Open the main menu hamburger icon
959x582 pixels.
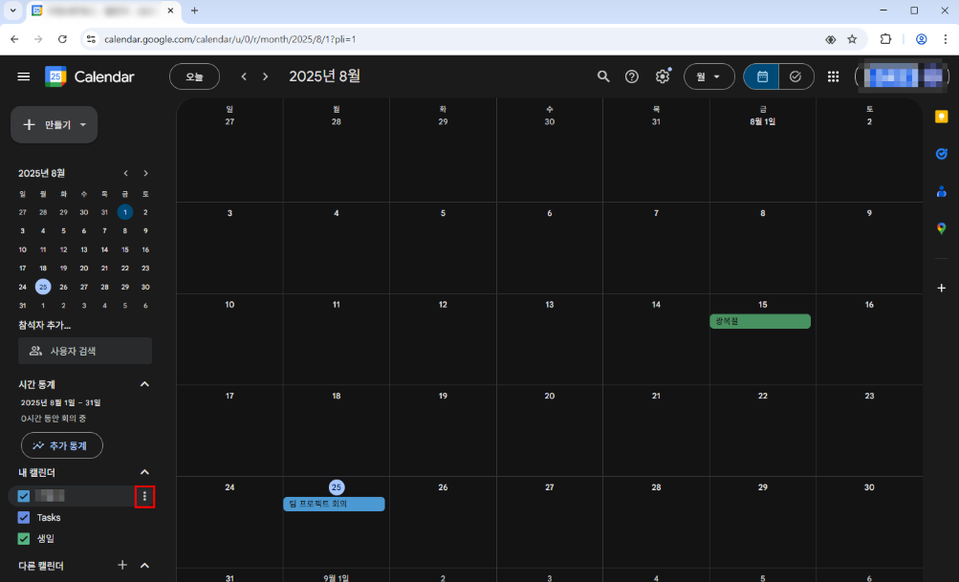tap(23, 76)
